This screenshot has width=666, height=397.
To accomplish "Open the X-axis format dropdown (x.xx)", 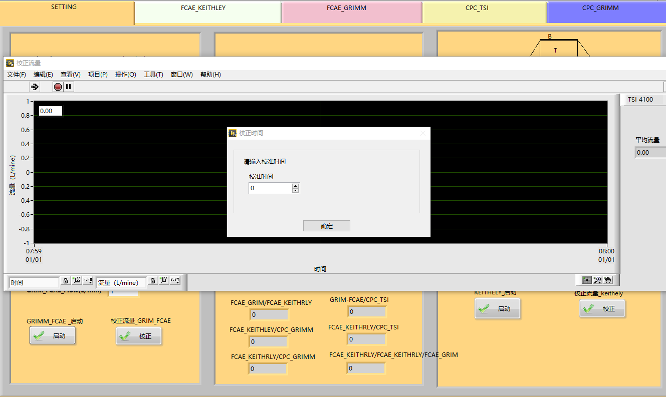I will click(88, 280).
